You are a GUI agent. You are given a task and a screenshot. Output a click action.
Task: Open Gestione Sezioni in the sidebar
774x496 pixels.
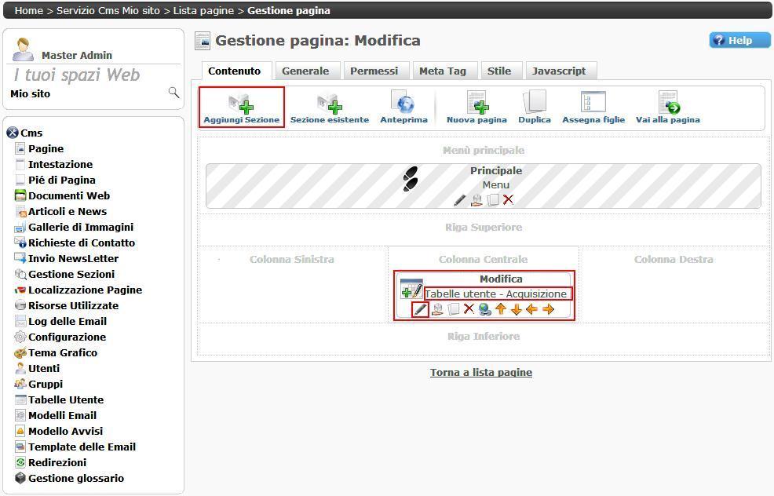click(x=71, y=274)
